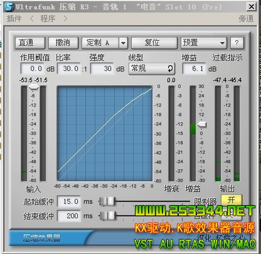Click the 作用阈值 threshold field showing 0.0
This screenshot has height=254, width=261.
coord(33,68)
